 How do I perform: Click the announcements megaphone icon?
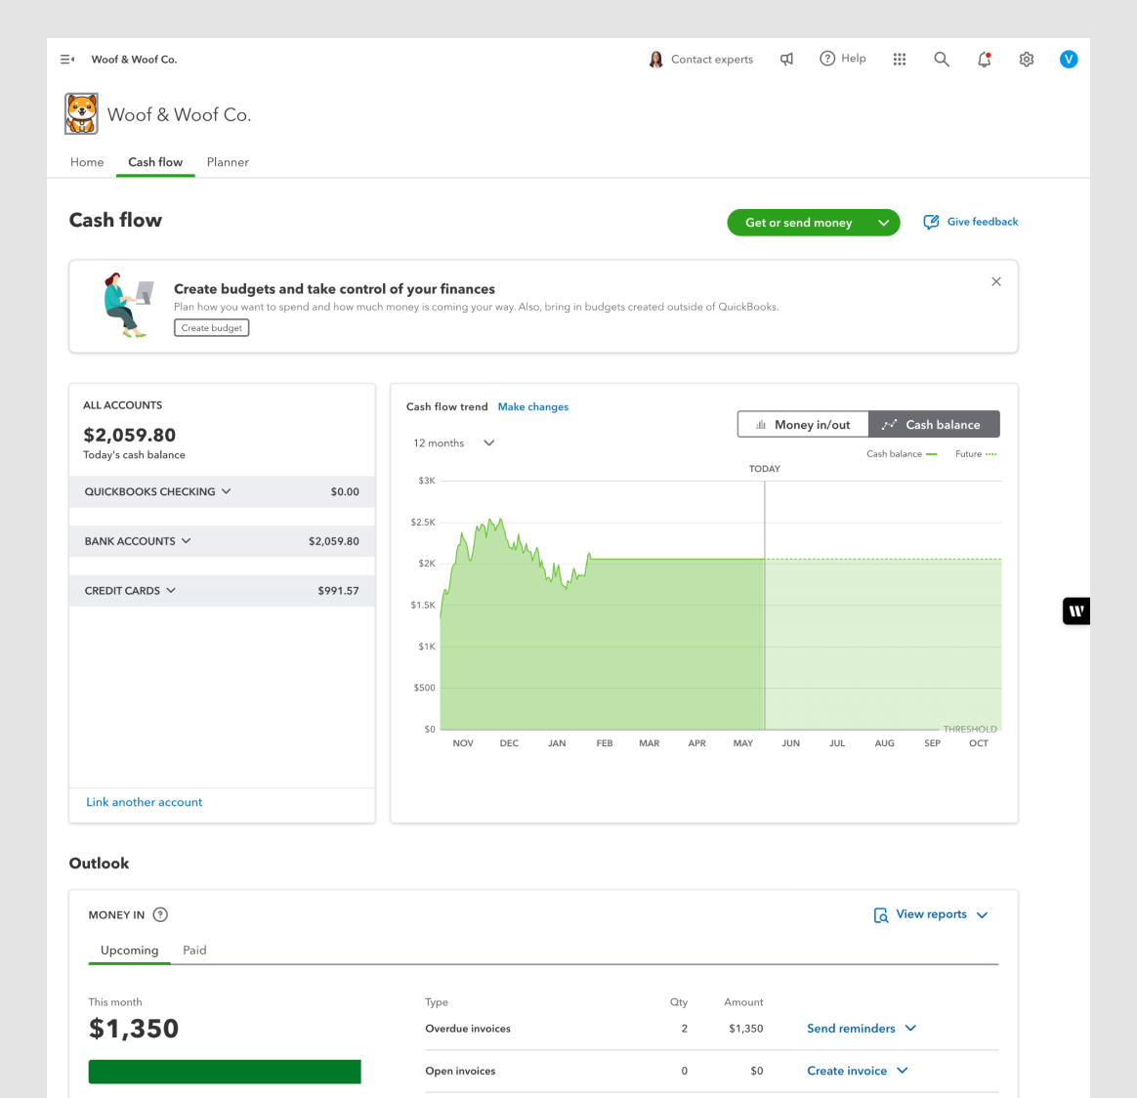coord(787,59)
